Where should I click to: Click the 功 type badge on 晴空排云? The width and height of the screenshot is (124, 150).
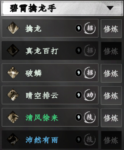[89, 95]
